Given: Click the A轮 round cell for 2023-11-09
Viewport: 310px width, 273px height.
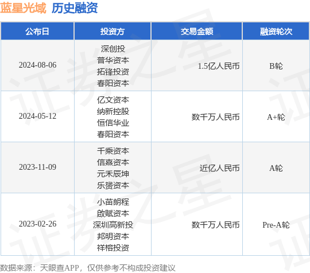Looking at the screenshot, I should [276, 168].
